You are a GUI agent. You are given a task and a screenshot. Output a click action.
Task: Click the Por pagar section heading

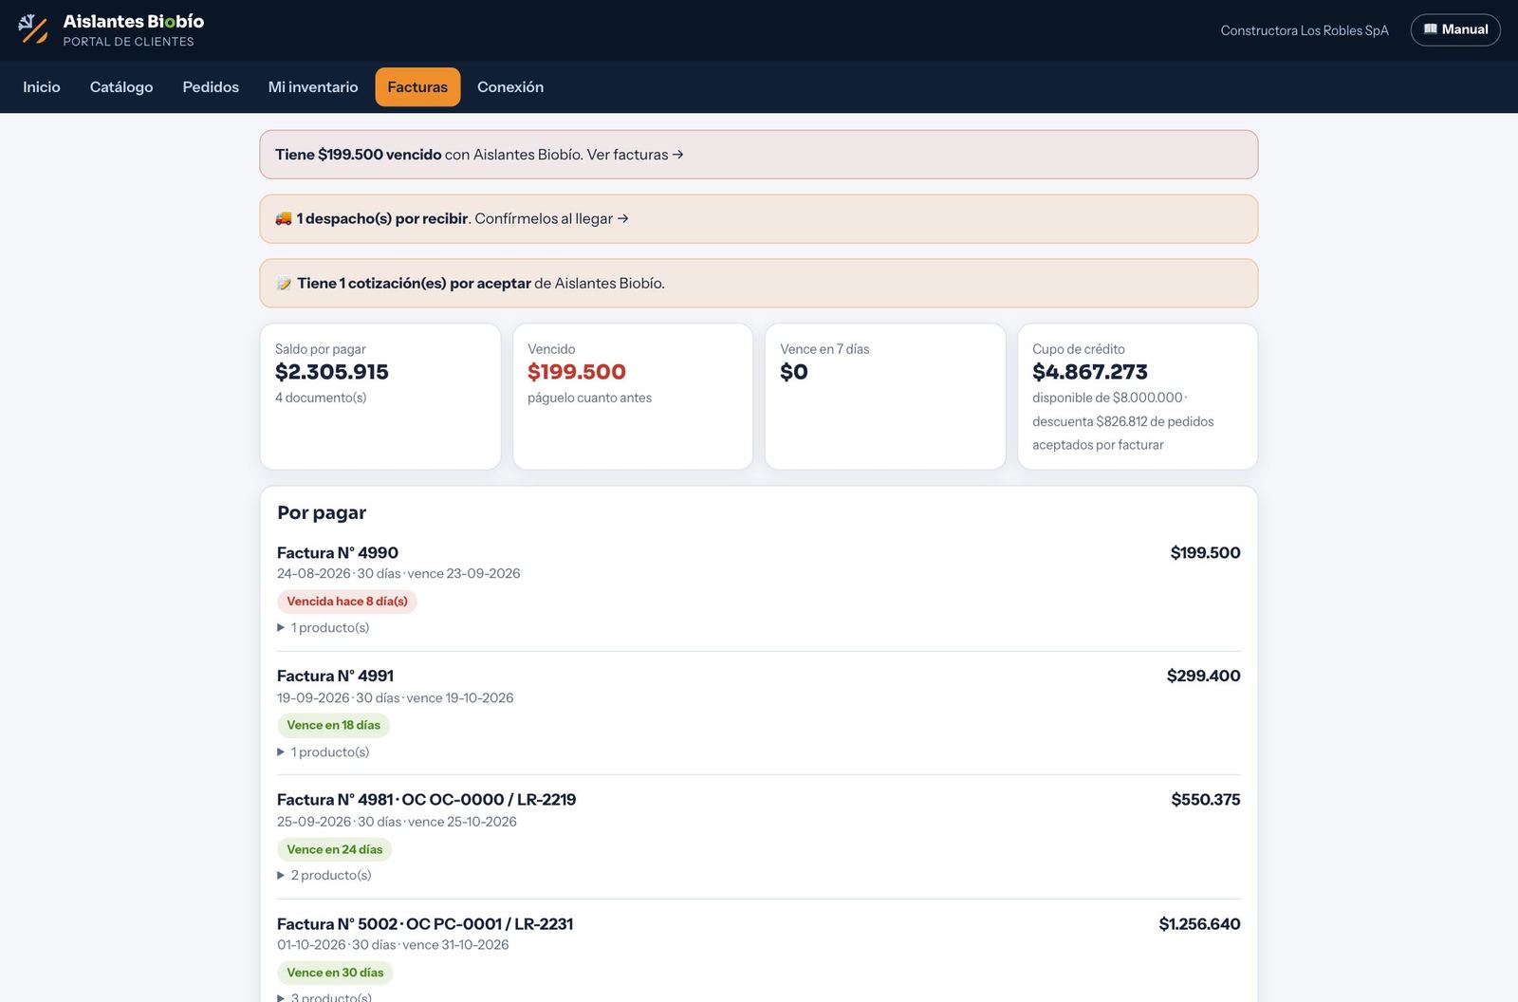(322, 512)
